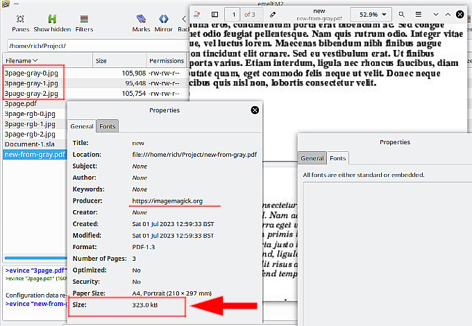The width and height of the screenshot is (472, 326).
Task: Click the Permissions column header
Action: pos(167,61)
